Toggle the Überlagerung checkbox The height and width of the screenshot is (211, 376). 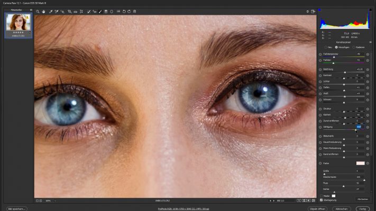point(321,200)
